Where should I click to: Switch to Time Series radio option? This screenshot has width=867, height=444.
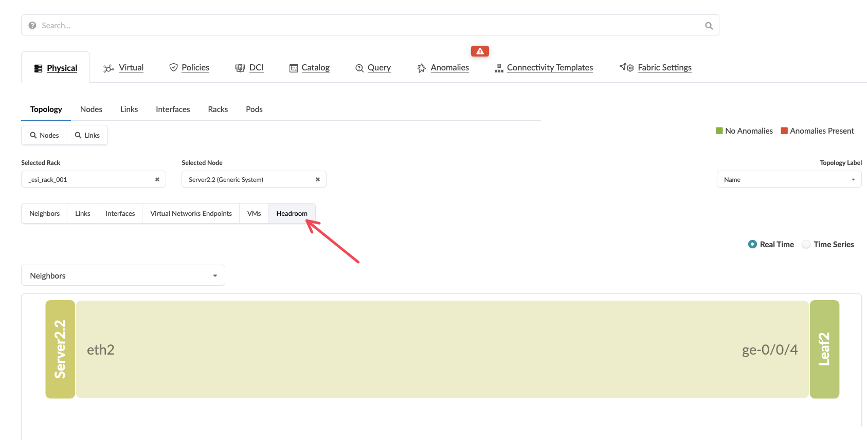806,245
